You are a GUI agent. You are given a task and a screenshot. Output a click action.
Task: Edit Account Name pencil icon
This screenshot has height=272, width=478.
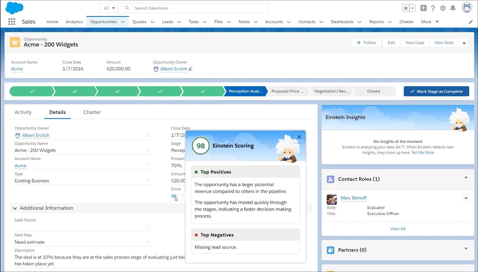click(148, 165)
